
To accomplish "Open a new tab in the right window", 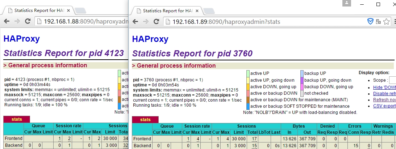I will pyautogui.click(x=210, y=11).
